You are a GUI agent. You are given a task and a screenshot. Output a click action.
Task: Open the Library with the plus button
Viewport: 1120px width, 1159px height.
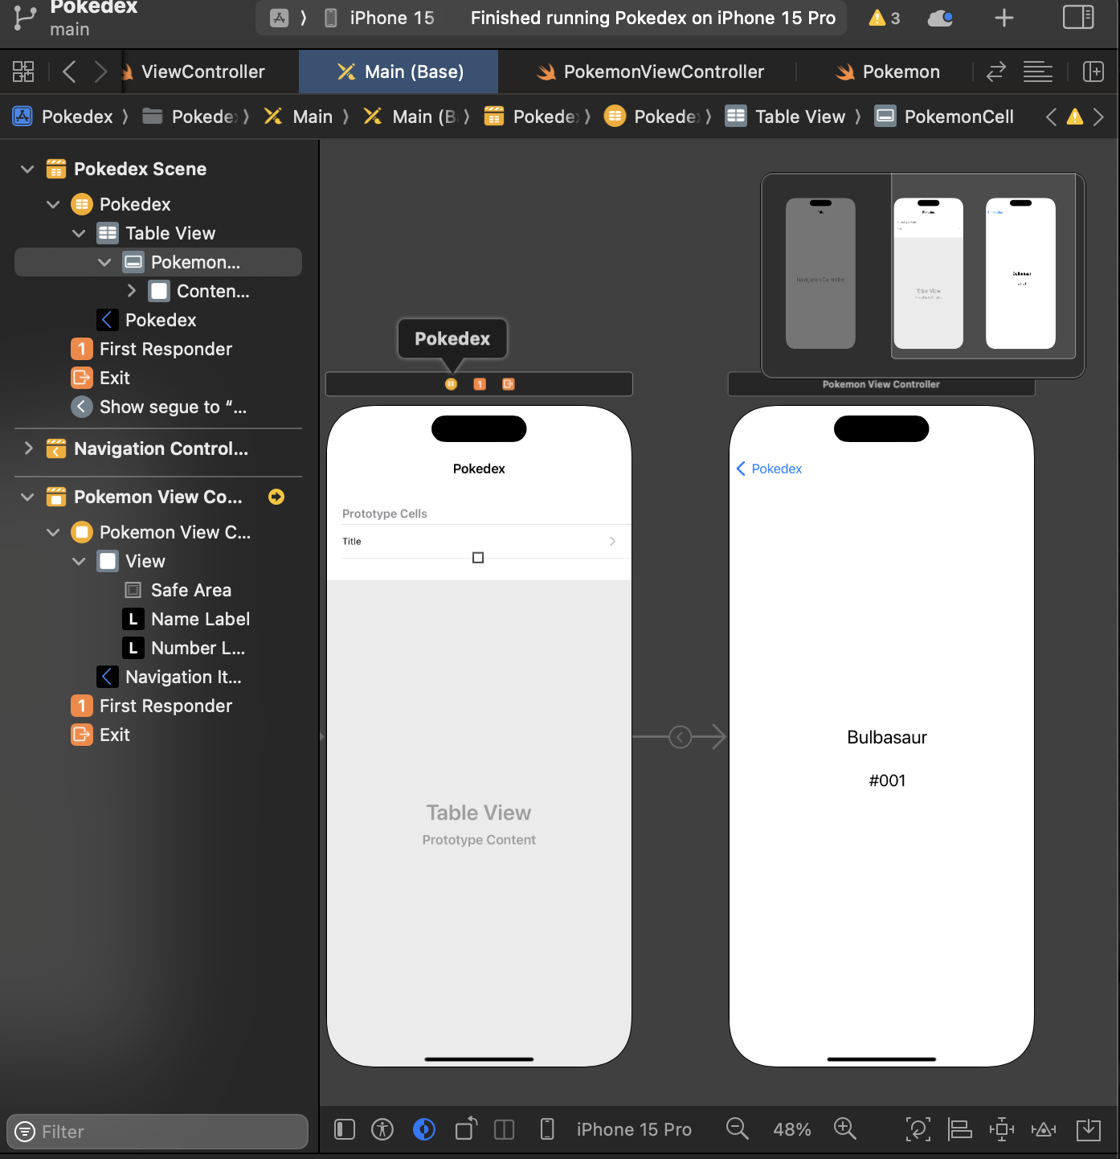pos(1004,18)
